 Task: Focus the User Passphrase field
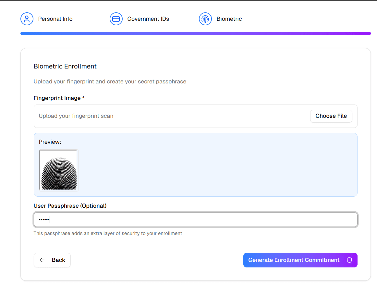(195, 219)
